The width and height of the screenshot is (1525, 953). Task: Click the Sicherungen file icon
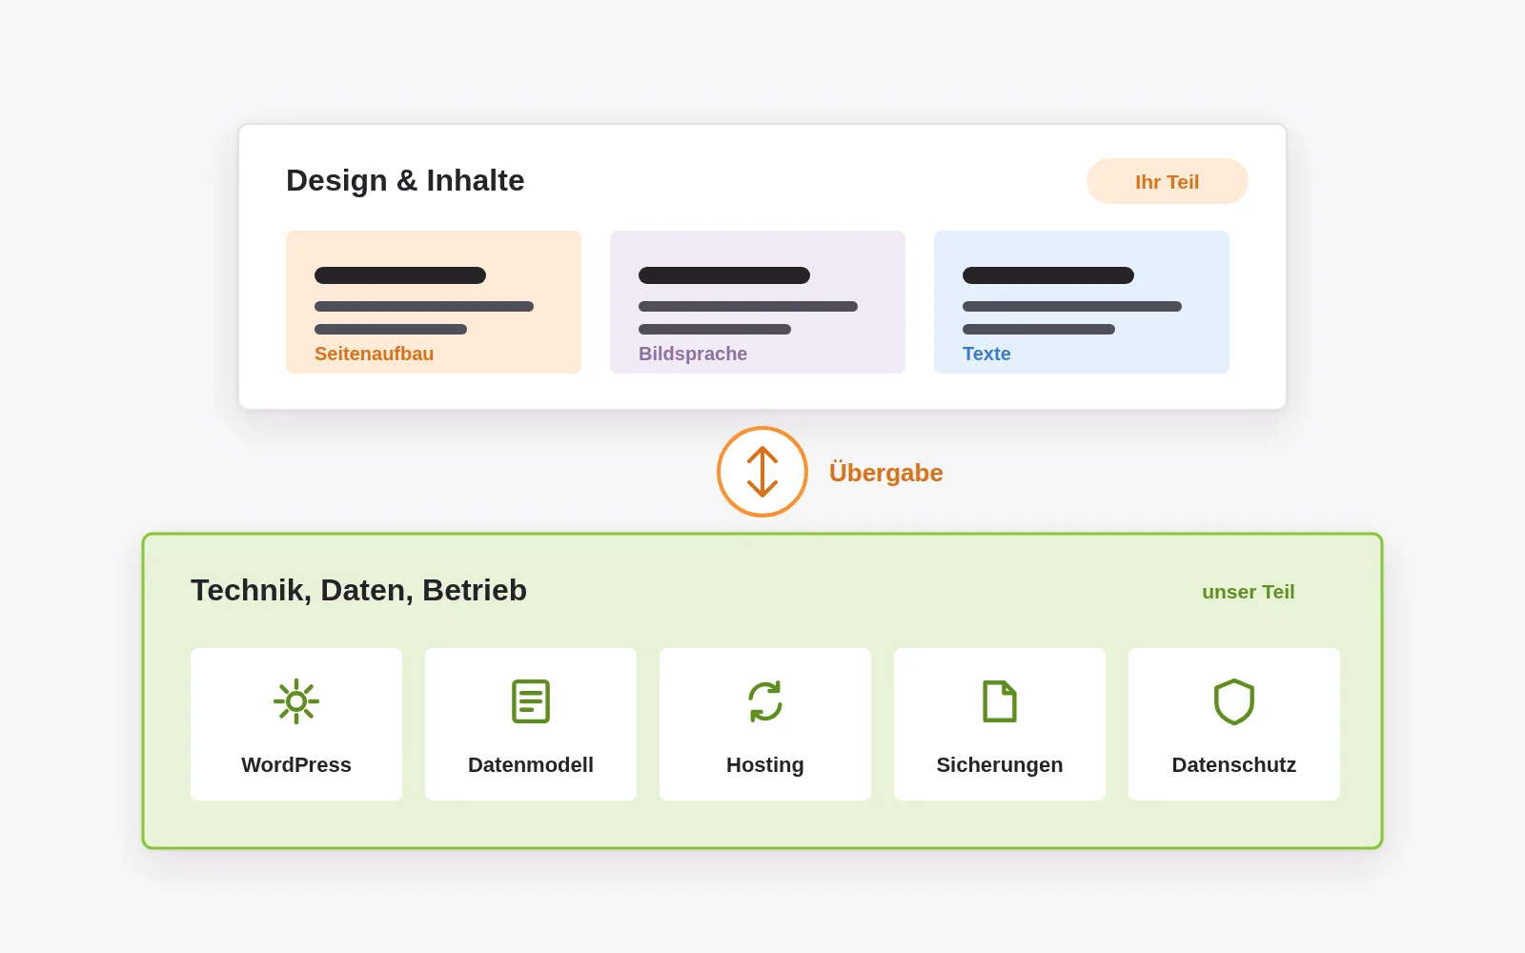coord(1000,701)
